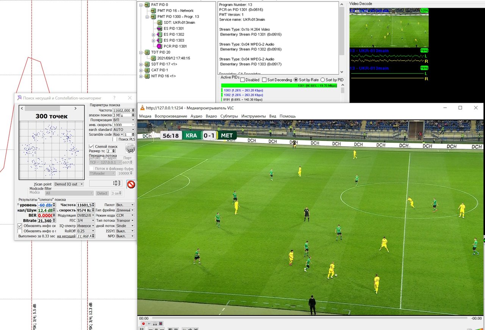Select the ES PID 1301 video stream icon
The height and width of the screenshot is (330, 485).
tap(159, 28)
